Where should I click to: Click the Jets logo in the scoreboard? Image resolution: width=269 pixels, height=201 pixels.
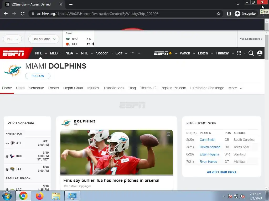68,39
